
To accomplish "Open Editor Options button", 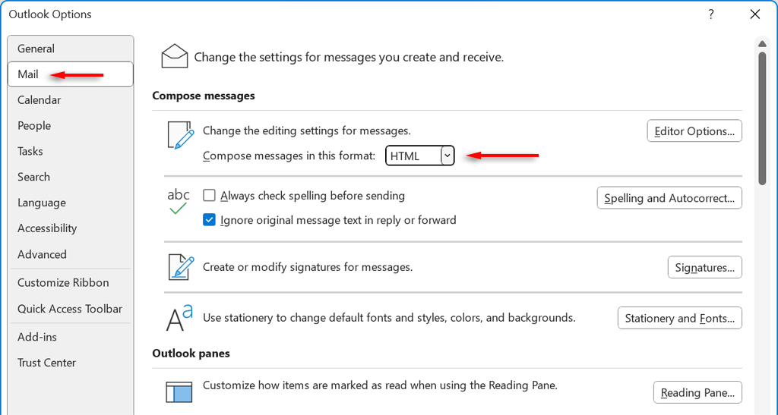I will [x=694, y=131].
